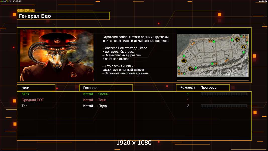Select start position marker 2 on the map
Screen dimensions: 268x151
coord(244,47)
